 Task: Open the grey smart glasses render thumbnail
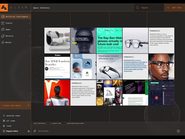(135, 41)
